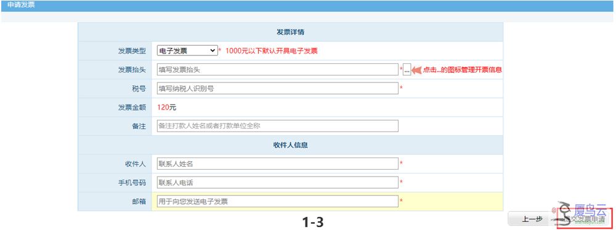This screenshot has width=616, height=230.
Task: Click the 120元 invoice amount text
Action: [x=167, y=108]
